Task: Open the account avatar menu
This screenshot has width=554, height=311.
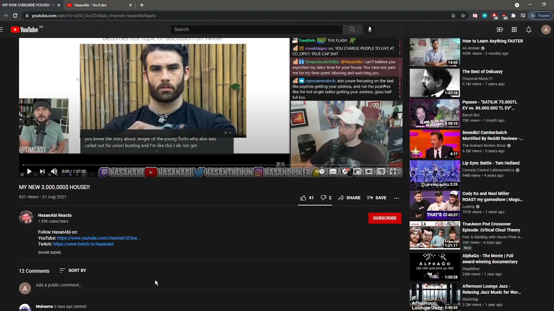Action: click(x=546, y=29)
